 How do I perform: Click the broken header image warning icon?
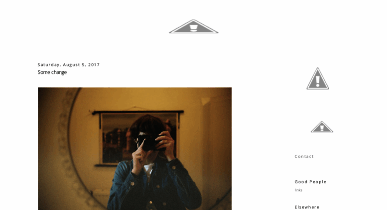193,26
